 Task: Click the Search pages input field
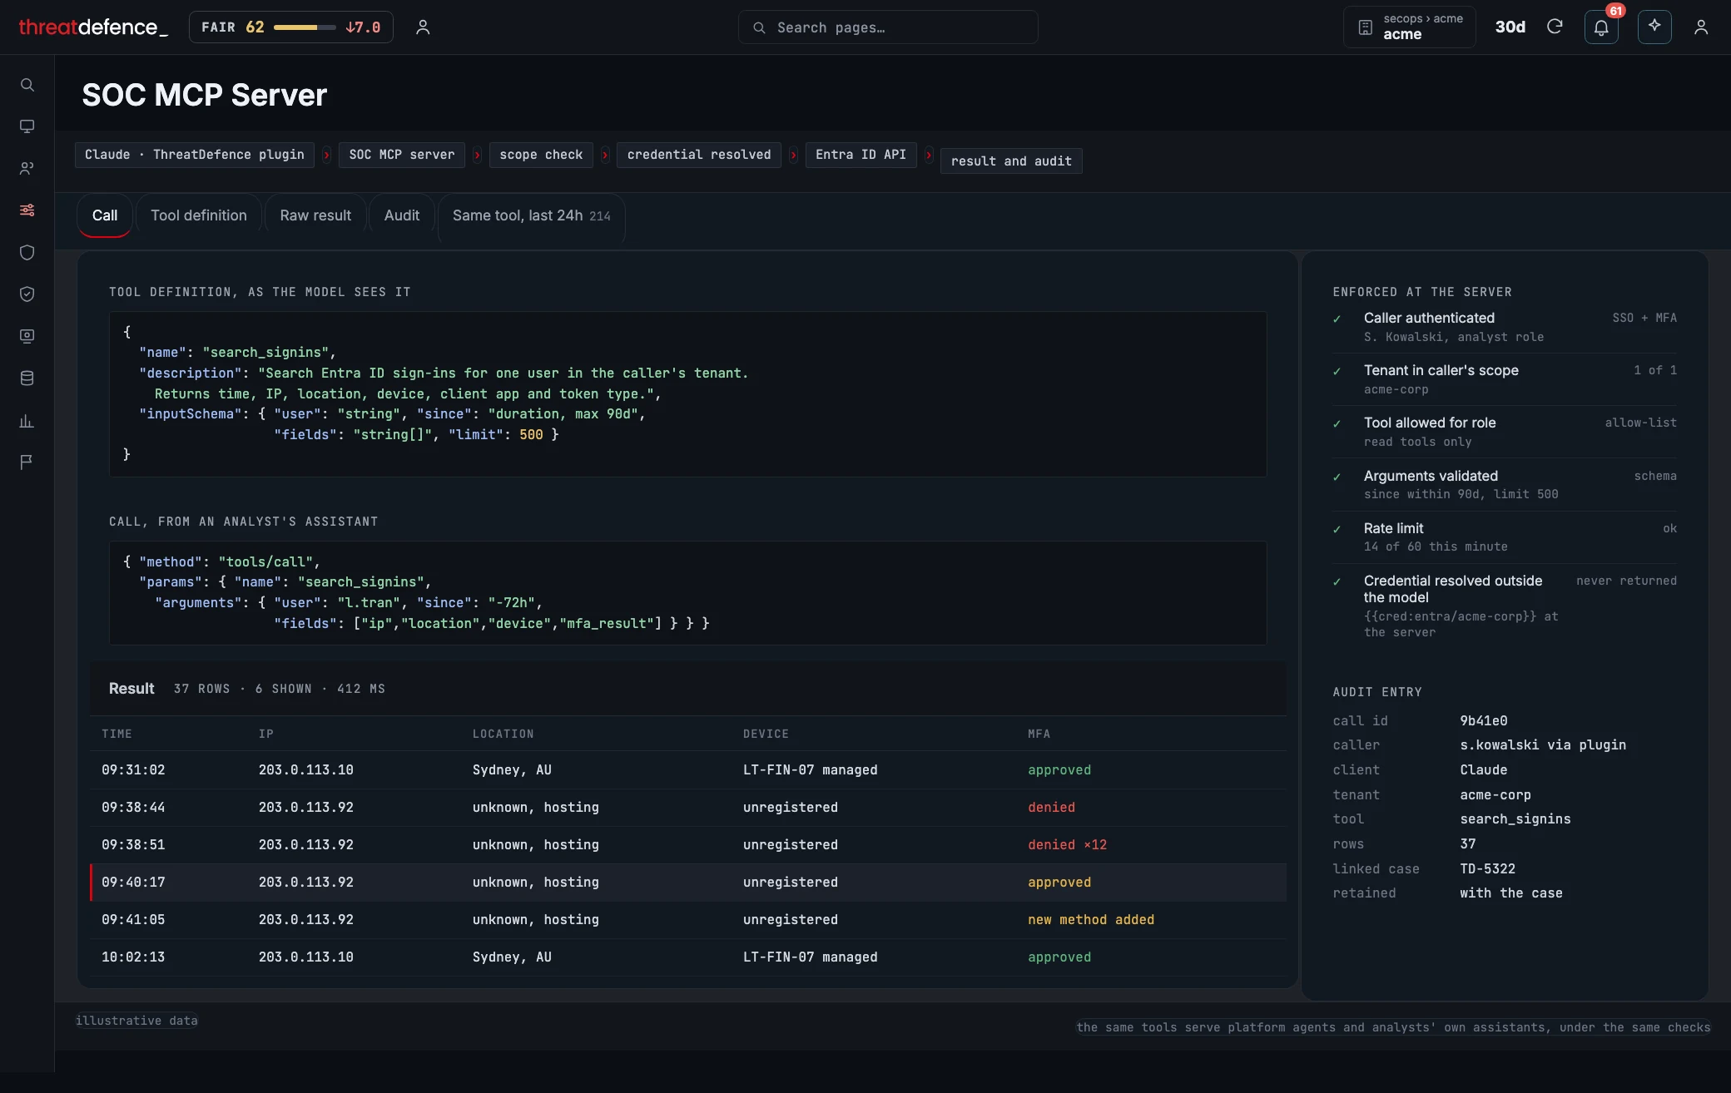pos(888,27)
